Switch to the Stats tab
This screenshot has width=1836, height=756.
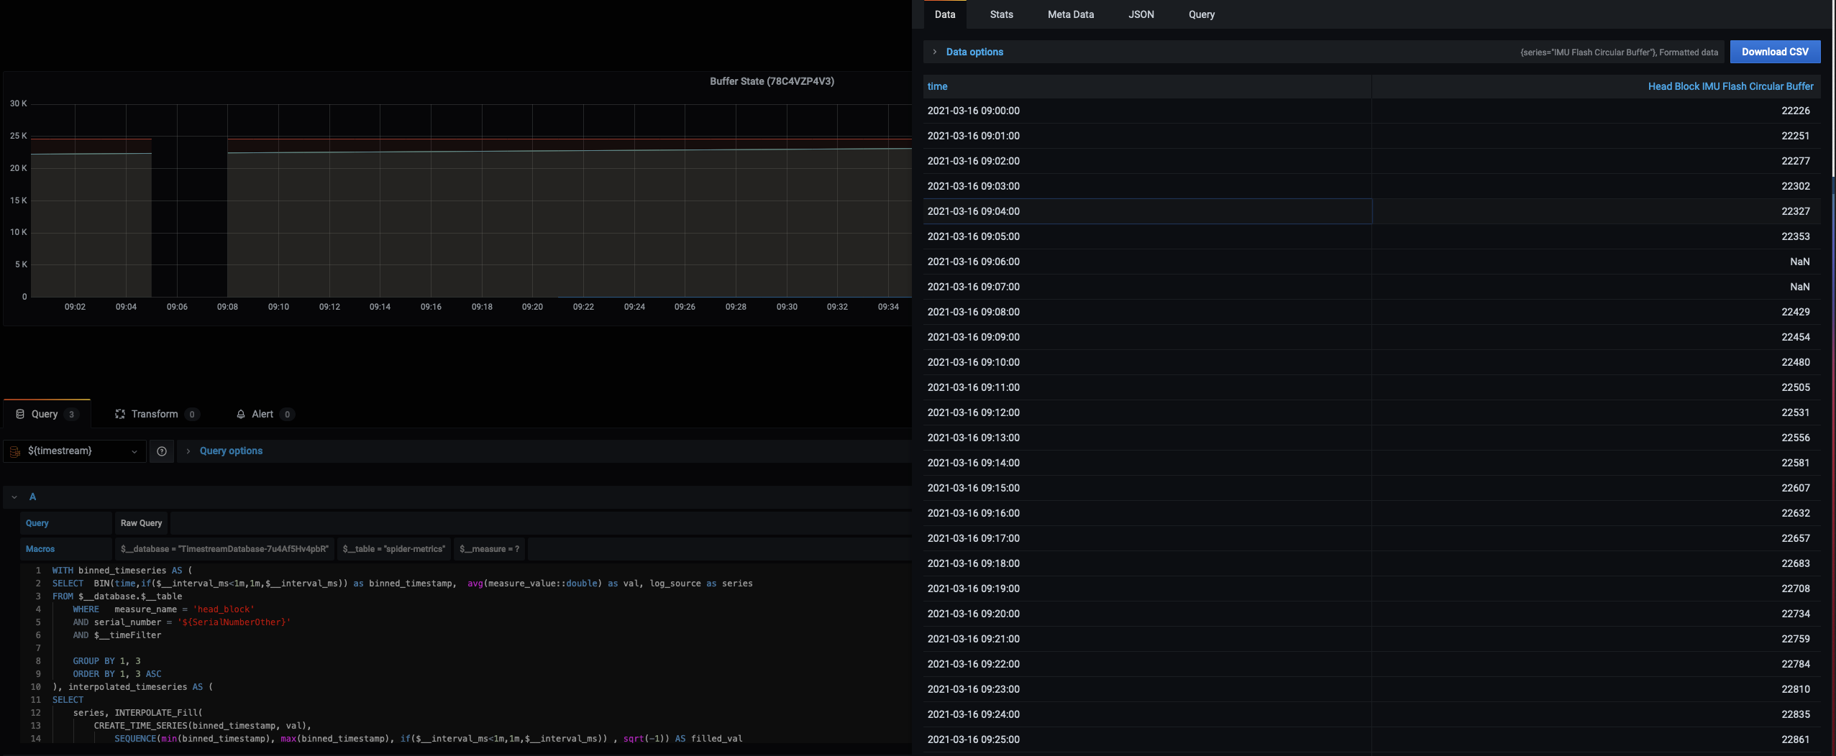[1001, 14]
